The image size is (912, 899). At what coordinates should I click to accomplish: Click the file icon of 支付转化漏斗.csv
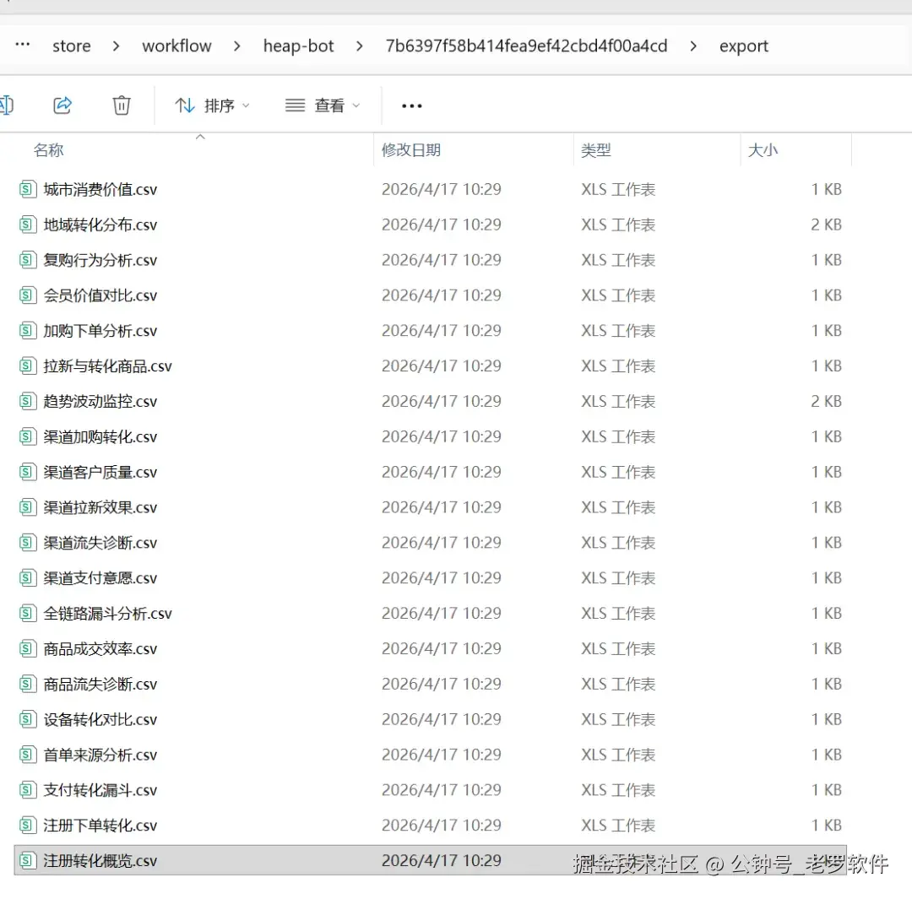coord(28,790)
